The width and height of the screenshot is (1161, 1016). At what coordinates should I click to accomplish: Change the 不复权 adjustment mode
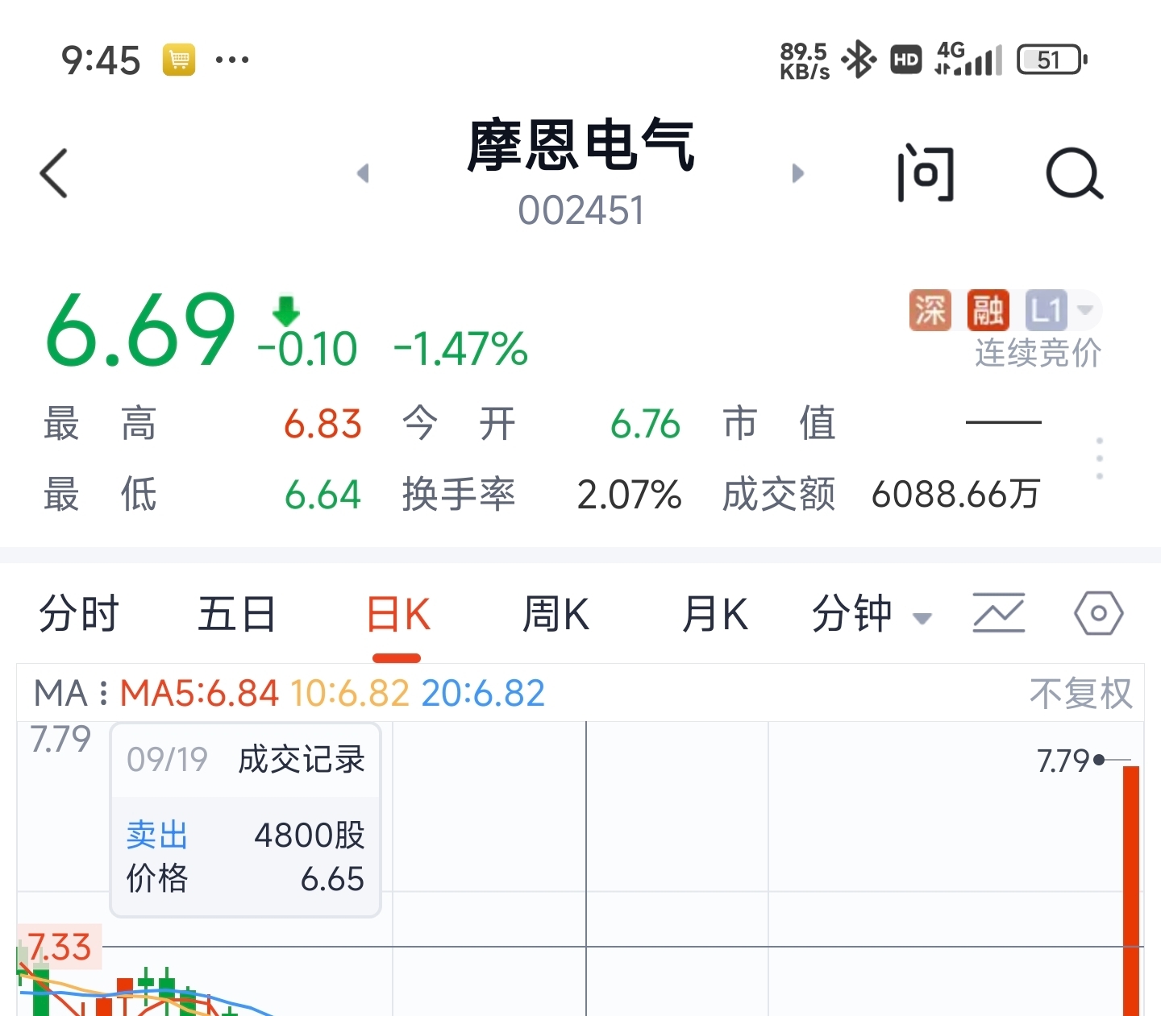(x=1081, y=694)
